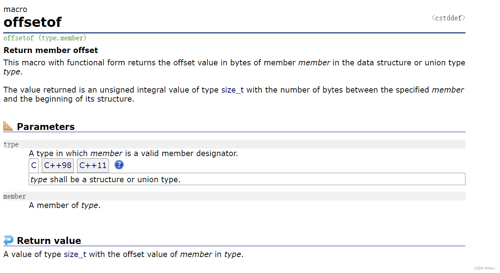Select the 'type' parameter name row
This screenshot has width=500, height=273.
234,144
